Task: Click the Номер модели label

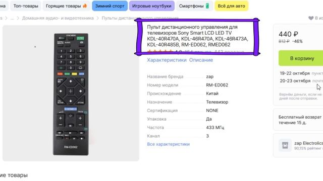Action: pos(163,85)
